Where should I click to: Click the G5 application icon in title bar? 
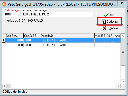4,4
